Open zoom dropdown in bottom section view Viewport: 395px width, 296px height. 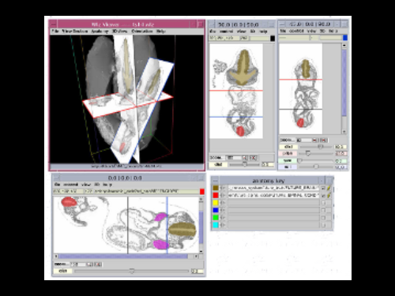(x=77, y=264)
